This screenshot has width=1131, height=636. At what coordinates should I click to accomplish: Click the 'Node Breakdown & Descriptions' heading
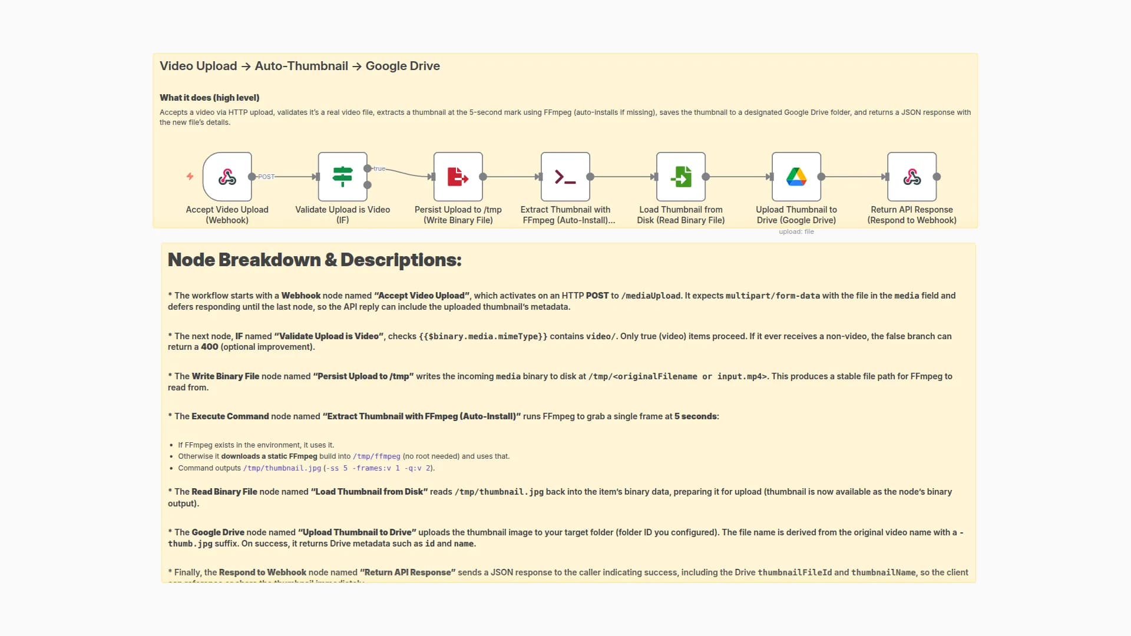pyautogui.click(x=315, y=260)
